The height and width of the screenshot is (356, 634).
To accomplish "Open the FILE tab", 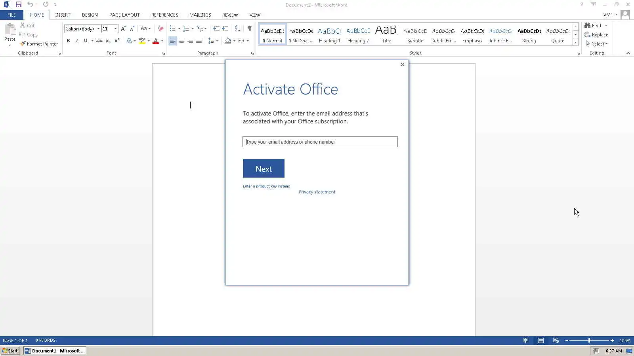I will point(11,15).
